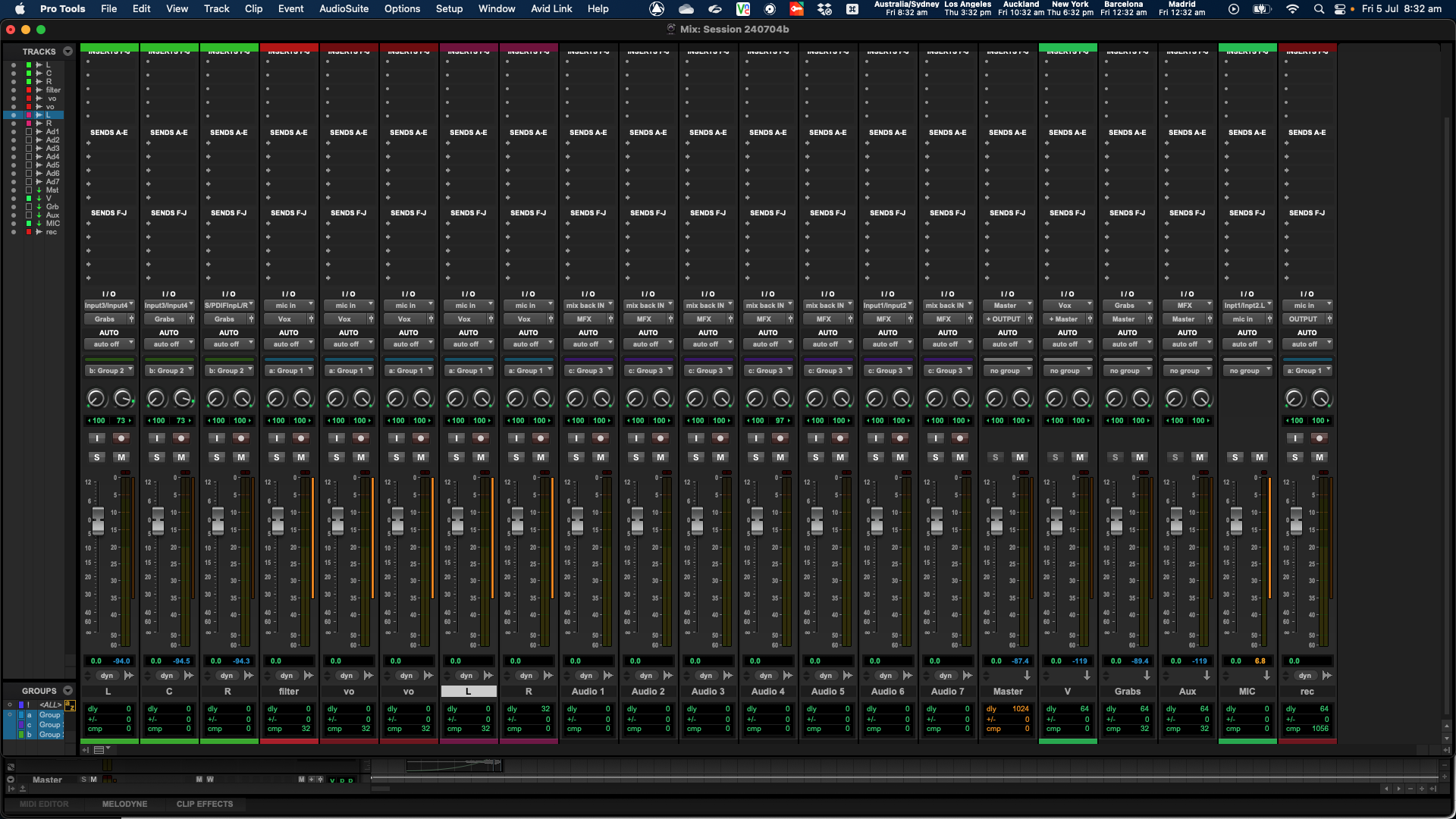Screen dimensions: 1456x819
Task: Open Inpt1/Inpt2.L input selector on MIC
Action: tap(1247, 306)
